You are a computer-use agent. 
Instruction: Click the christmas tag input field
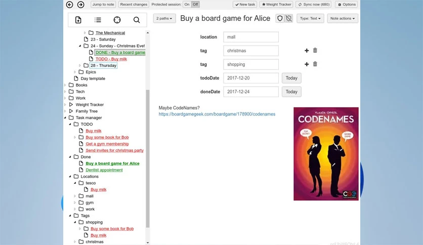pyautogui.click(x=251, y=51)
